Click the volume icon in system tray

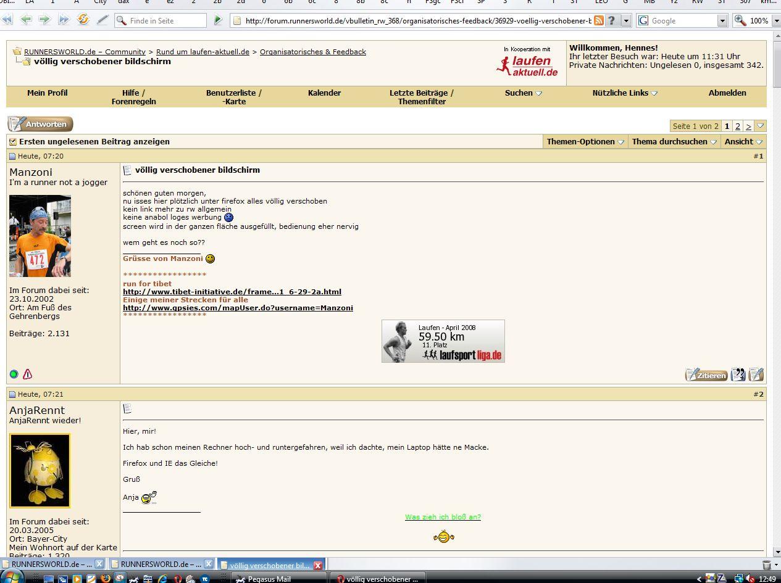[x=750, y=579]
